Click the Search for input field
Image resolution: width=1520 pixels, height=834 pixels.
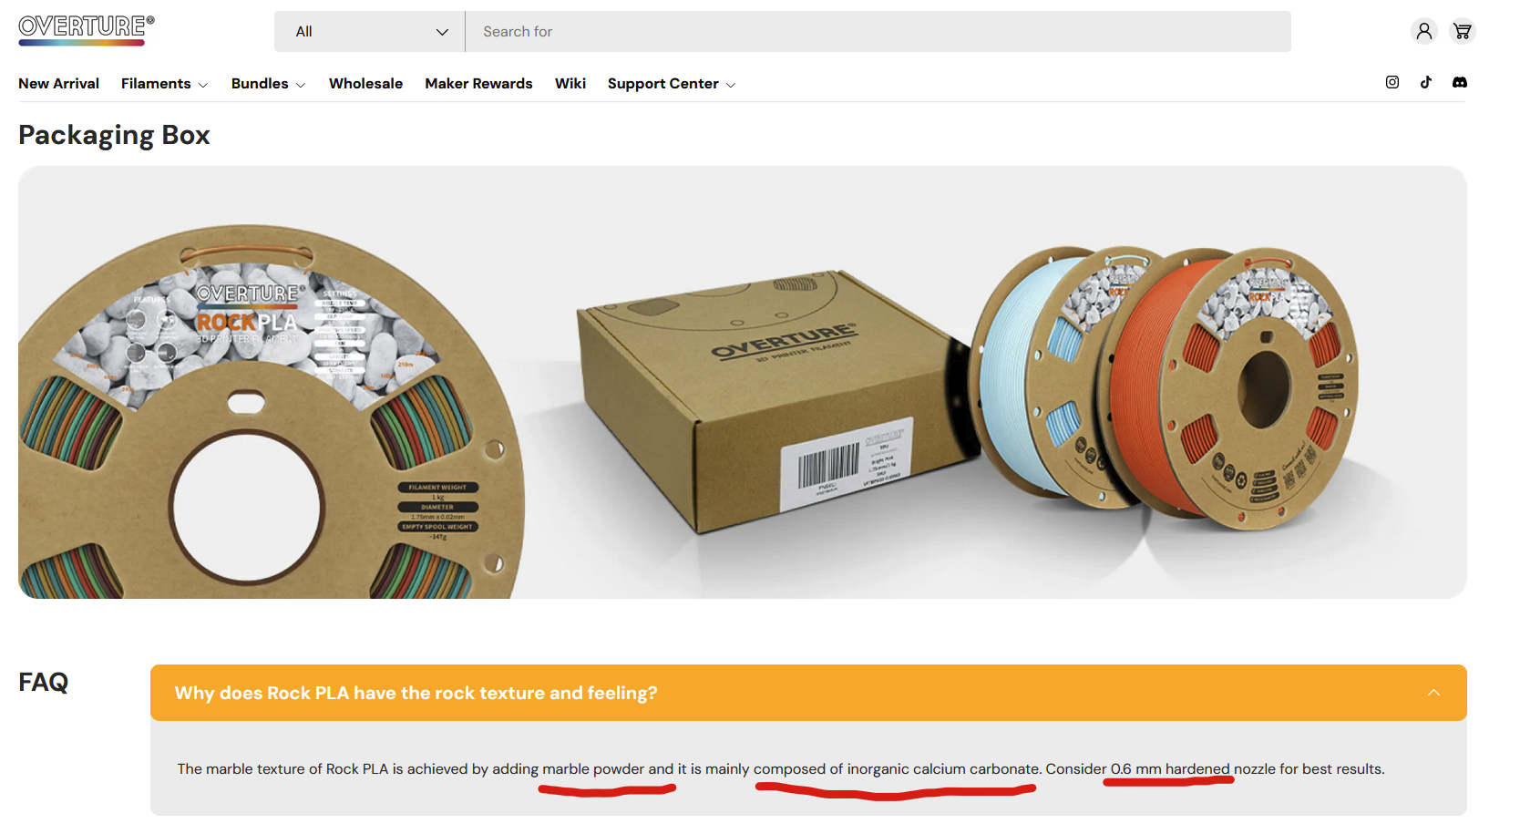[878, 32]
